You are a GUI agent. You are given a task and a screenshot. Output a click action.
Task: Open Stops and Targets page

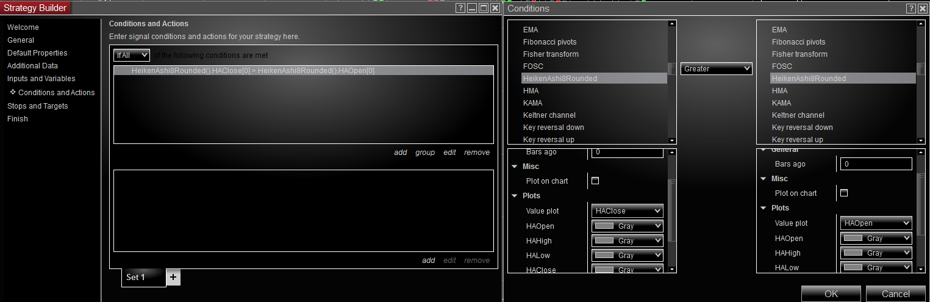[38, 106]
